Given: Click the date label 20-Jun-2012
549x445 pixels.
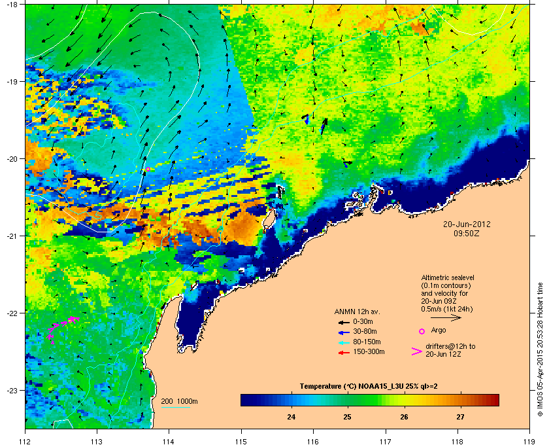Looking at the screenshot, I should pyautogui.click(x=467, y=224).
